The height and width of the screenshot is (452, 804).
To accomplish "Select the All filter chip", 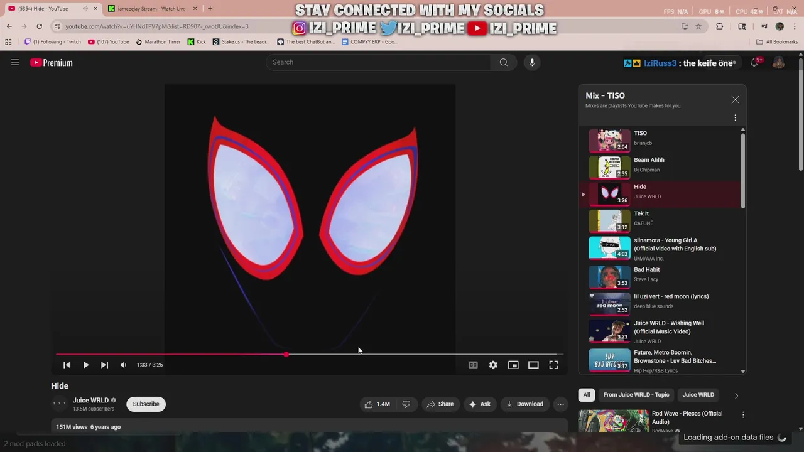I will pyautogui.click(x=587, y=395).
